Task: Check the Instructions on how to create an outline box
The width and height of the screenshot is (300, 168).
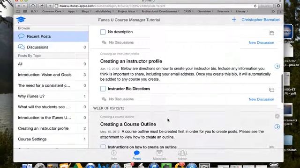Action: click(103, 147)
